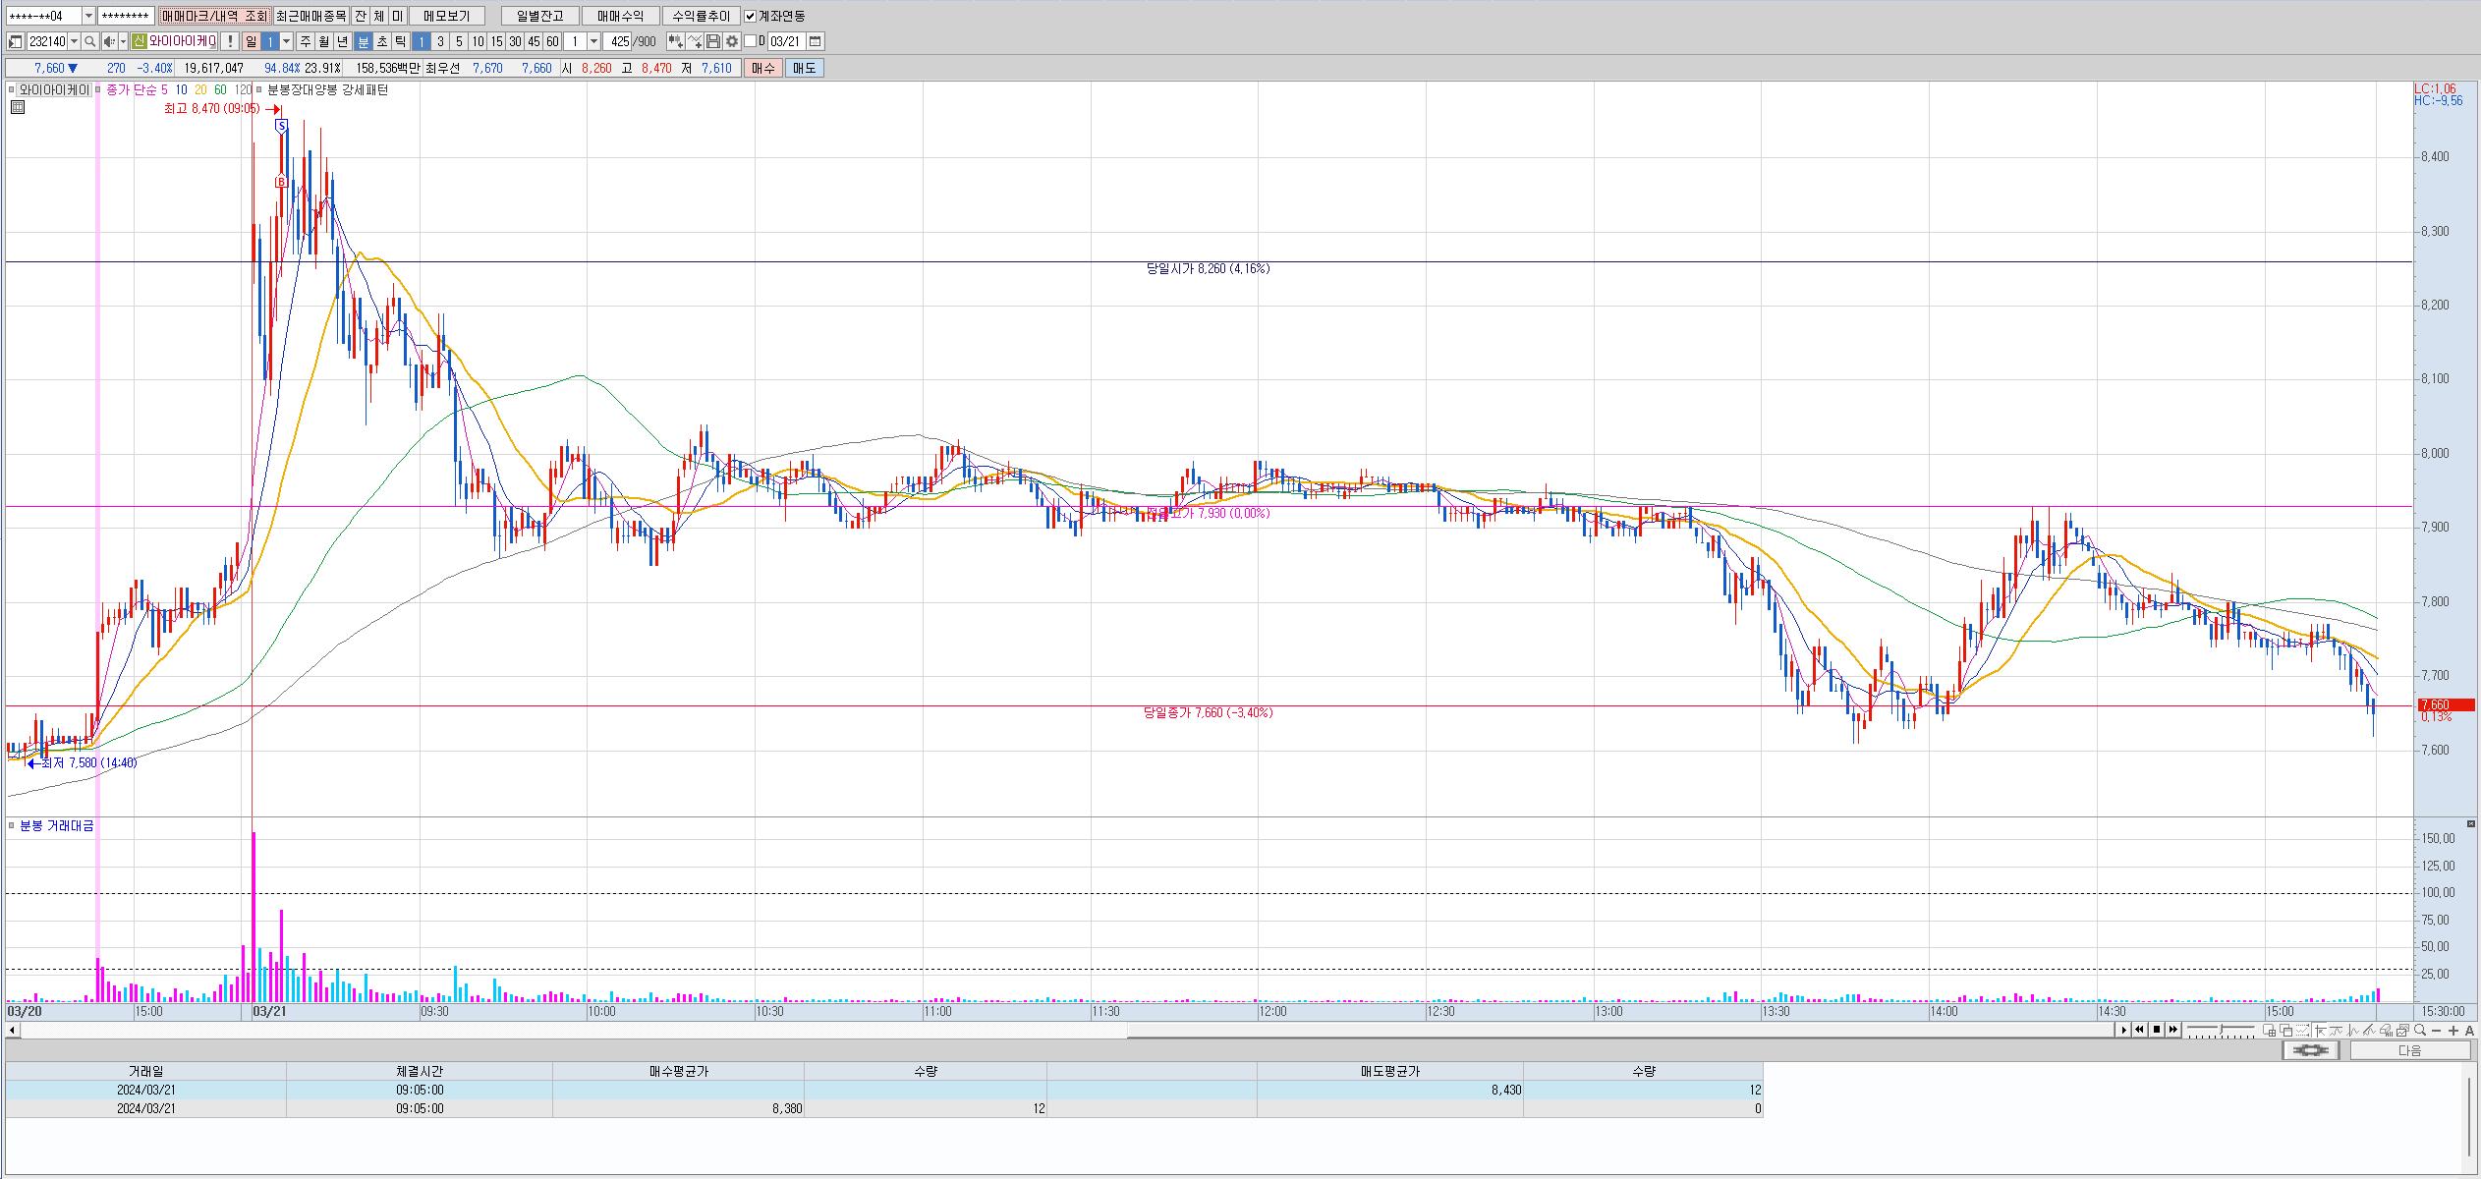Image resolution: width=2481 pixels, height=1179 pixels.
Task: Open the chart settings gear icon
Action: point(732,41)
